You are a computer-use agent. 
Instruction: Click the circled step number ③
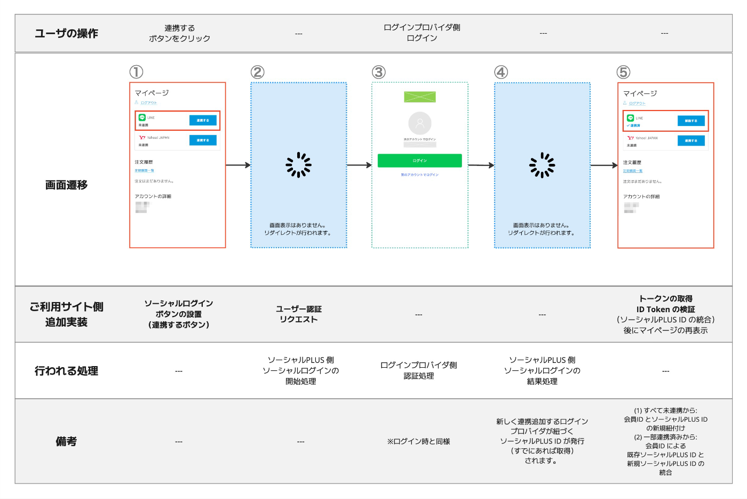378,72
